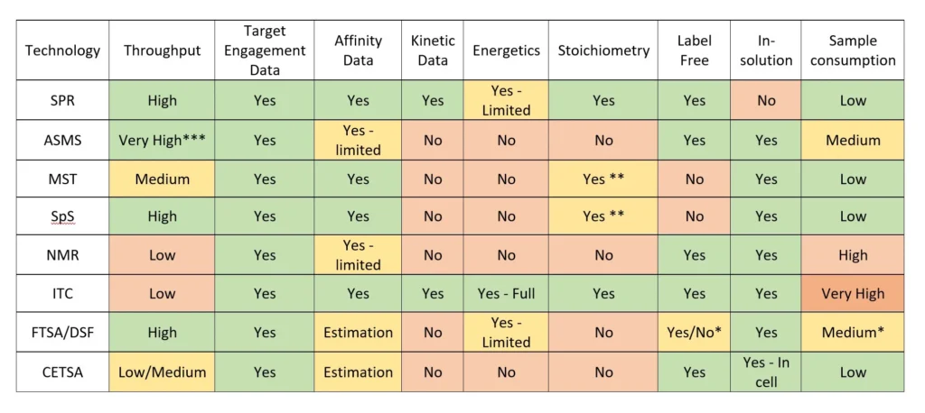The height and width of the screenshot is (413, 925).
Task: Select the 'Yes - In cell' cell
Action: pos(766,372)
